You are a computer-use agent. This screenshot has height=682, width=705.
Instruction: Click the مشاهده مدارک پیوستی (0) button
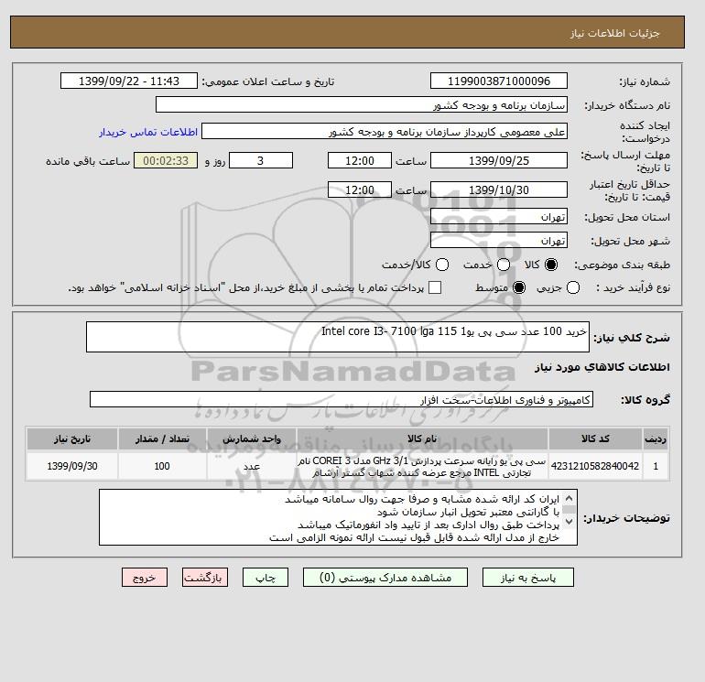[x=385, y=578]
